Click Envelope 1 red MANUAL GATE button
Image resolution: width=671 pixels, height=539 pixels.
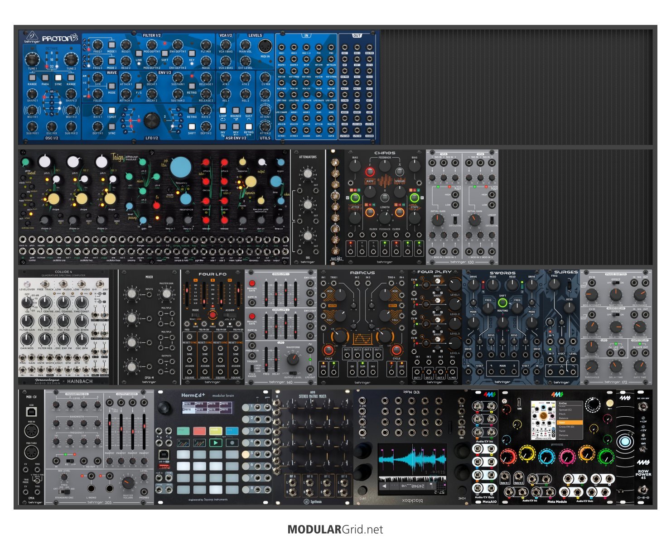tap(252, 284)
